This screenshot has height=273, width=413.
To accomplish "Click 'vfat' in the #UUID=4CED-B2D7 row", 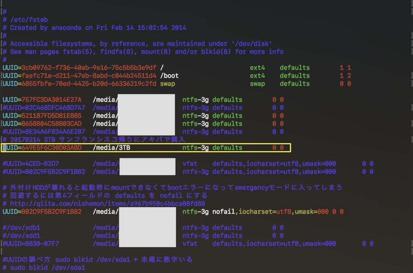I will click(190, 164).
